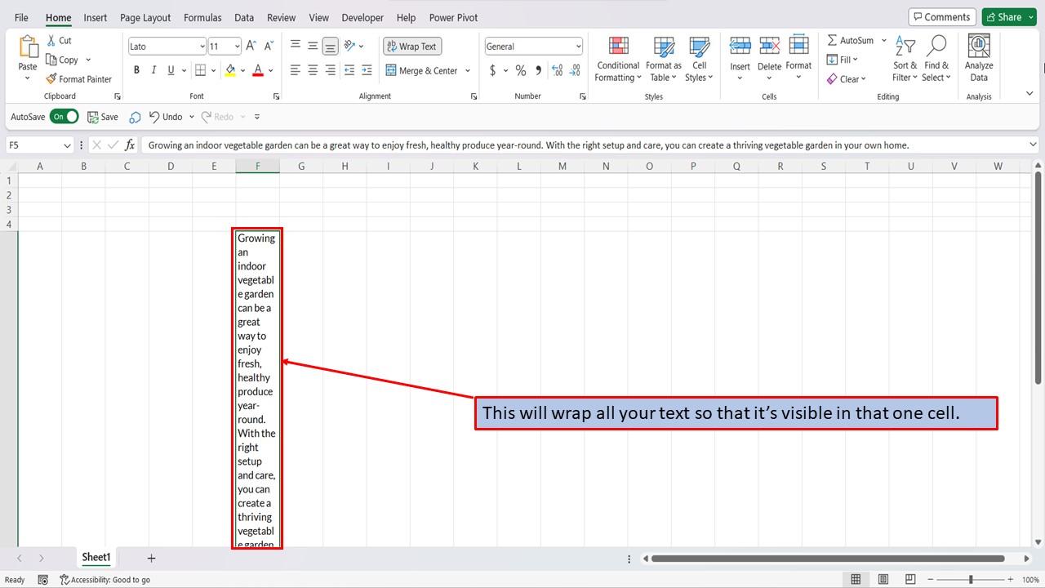Select the Increase Font Size icon
Image resolution: width=1045 pixels, height=588 pixels.
[x=250, y=46]
